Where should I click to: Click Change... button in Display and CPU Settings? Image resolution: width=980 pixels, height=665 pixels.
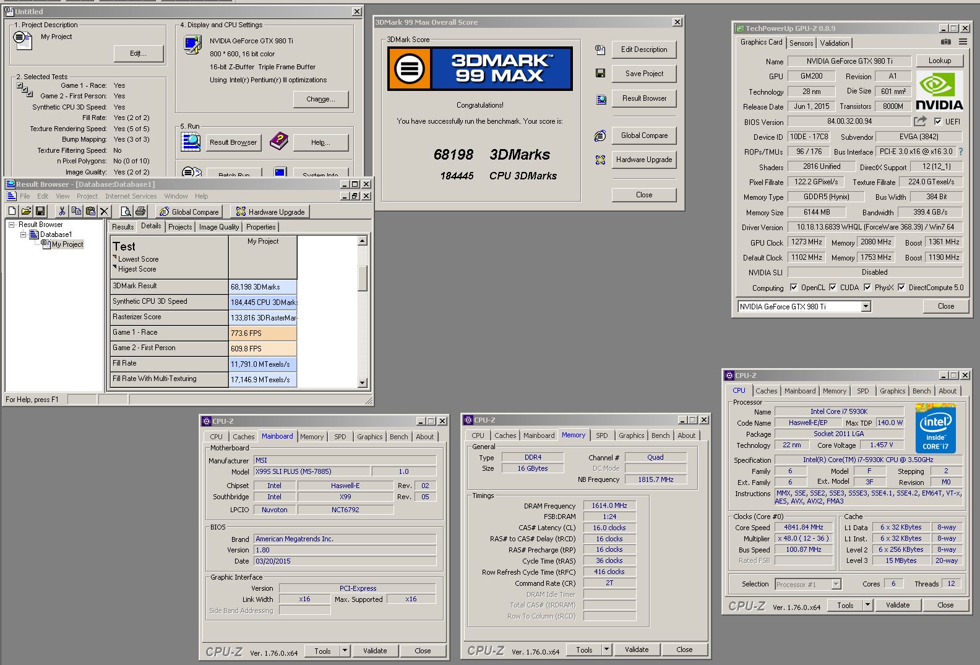[x=320, y=99]
